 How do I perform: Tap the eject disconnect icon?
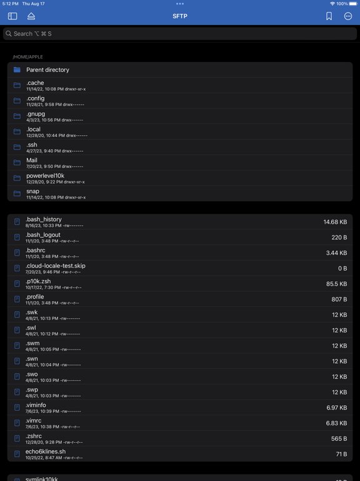click(31, 16)
